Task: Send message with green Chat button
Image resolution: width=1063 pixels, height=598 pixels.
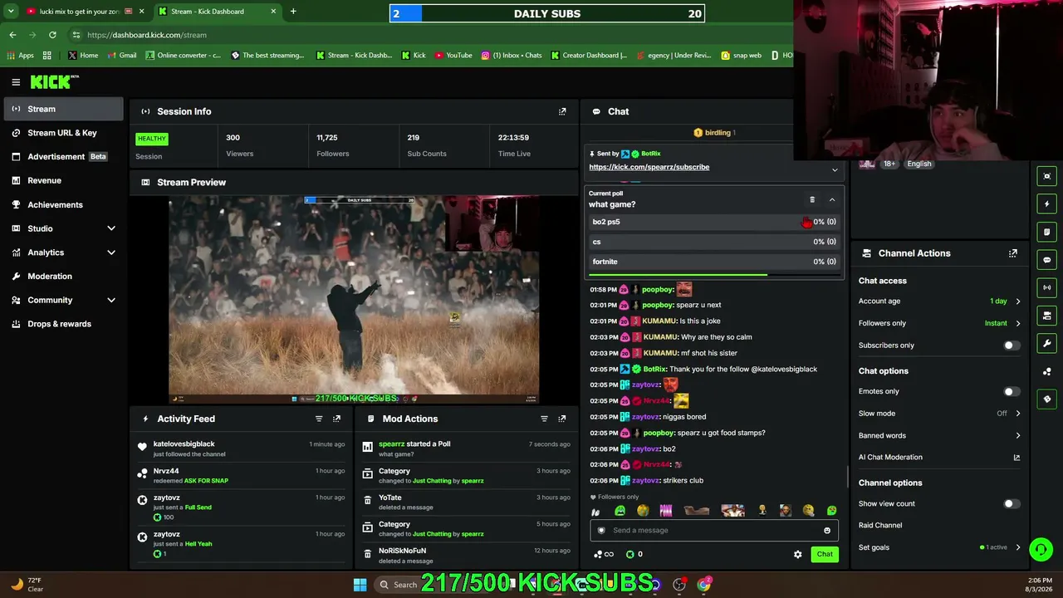Action: coord(825,554)
